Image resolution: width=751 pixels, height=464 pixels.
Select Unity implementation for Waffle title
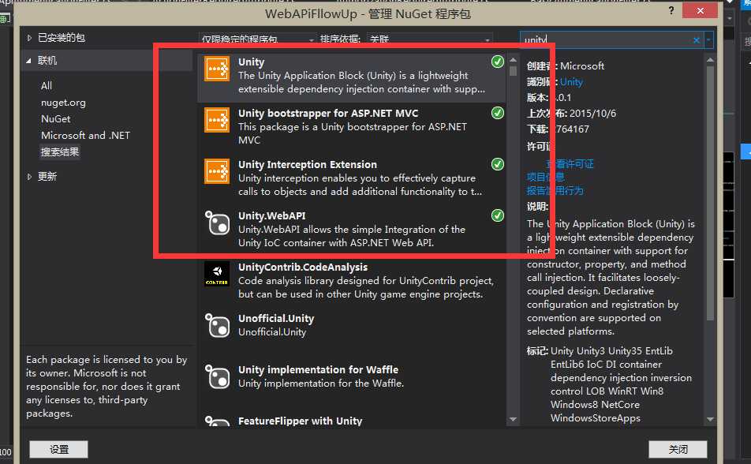318,369
